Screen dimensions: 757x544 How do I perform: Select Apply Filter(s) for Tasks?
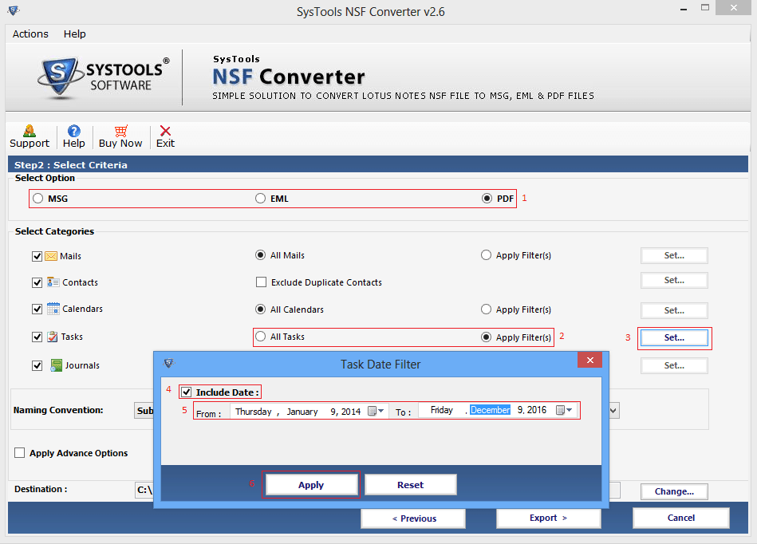click(486, 337)
